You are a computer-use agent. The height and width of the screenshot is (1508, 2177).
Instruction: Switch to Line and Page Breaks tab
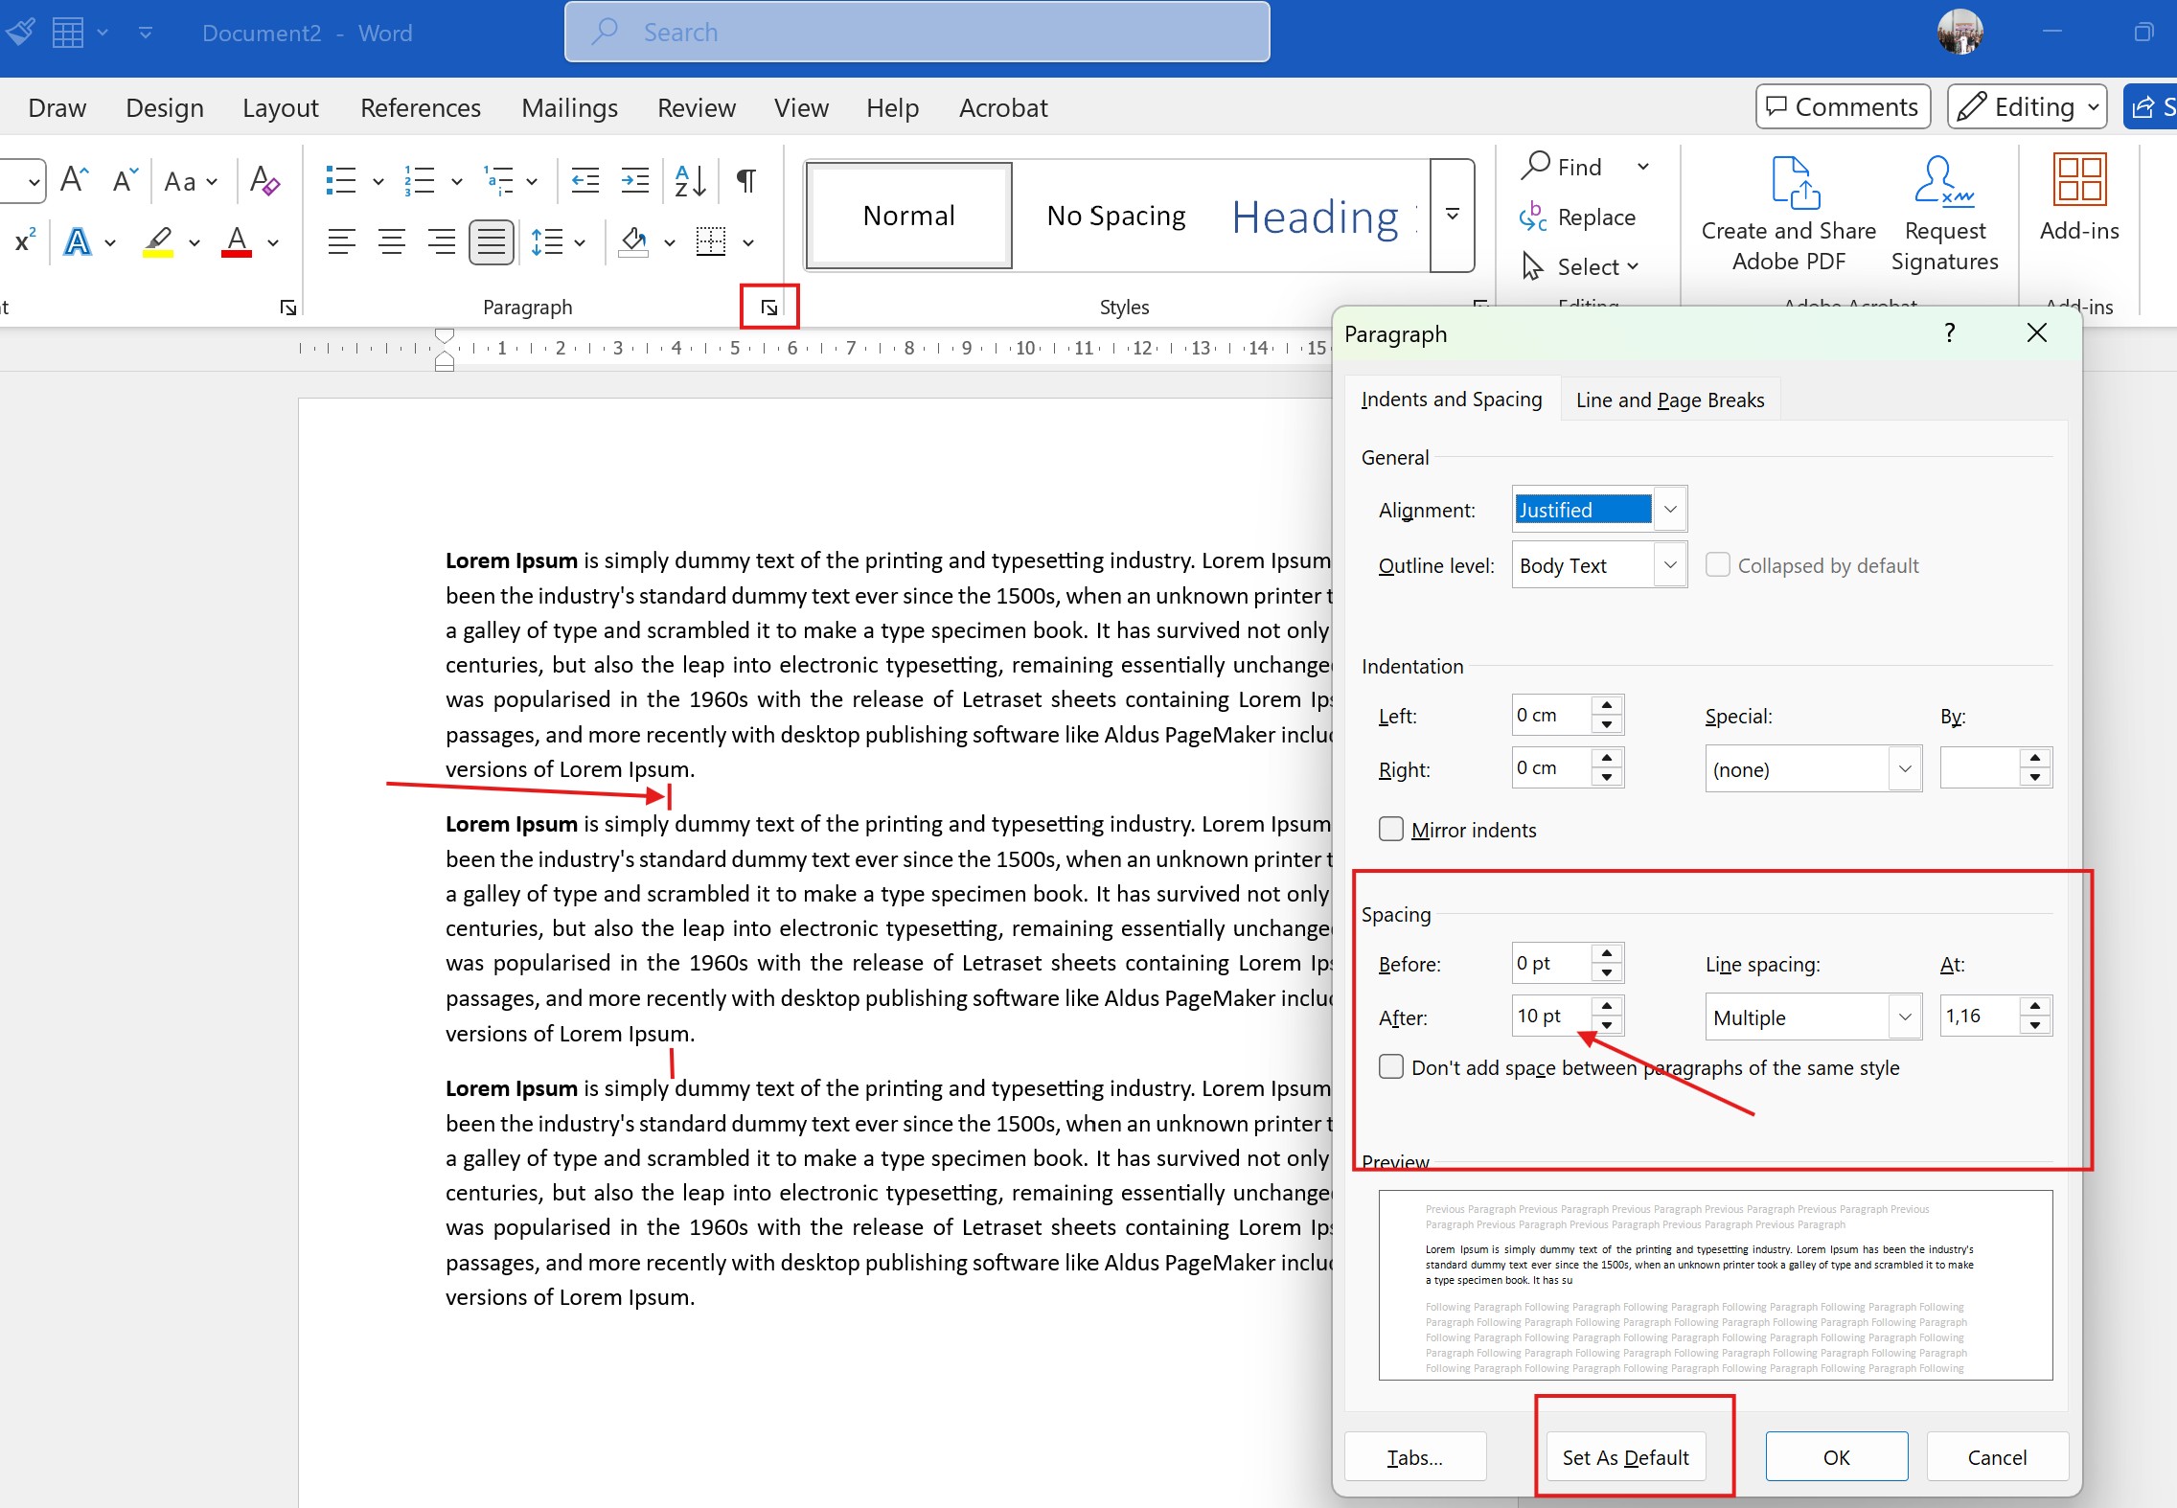point(1668,399)
